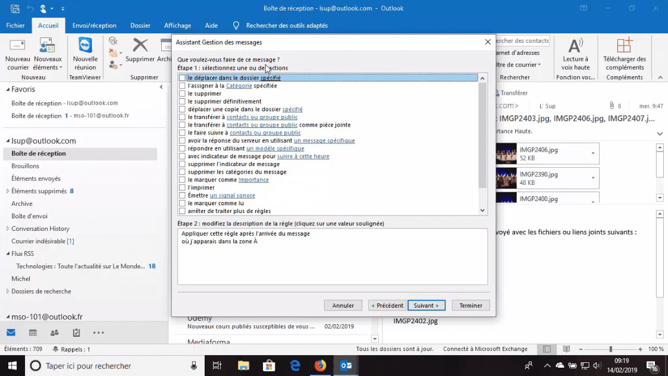668x376 pixels.
Task: Tick the 'le supprimer' checkbox
Action: coord(183,93)
